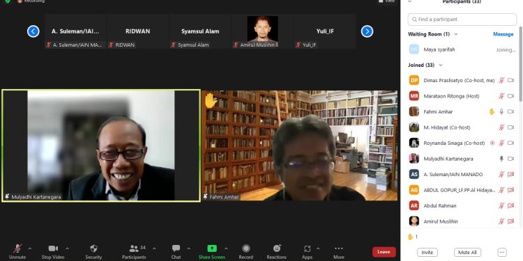This screenshot has height=261, width=523.
Task: Click the raised hand count icon
Action: (411, 237)
